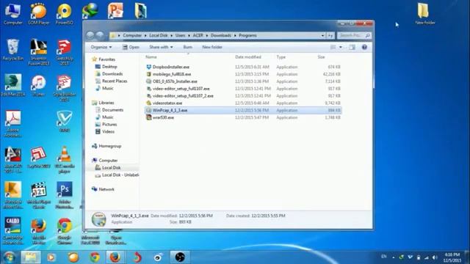The height and width of the screenshot is (264, 470).
Task: Expand the Share with dropdown
Action: pos(161,47)
